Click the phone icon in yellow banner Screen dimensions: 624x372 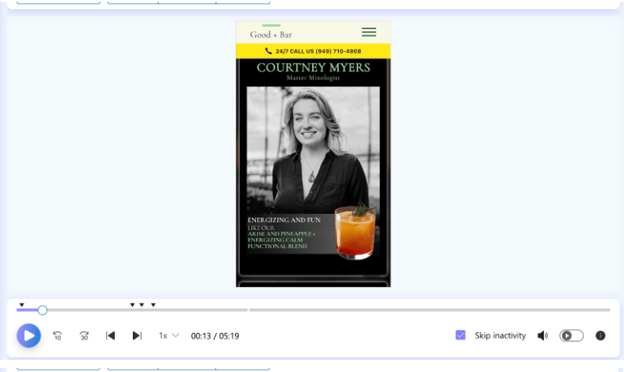[268, 51]
